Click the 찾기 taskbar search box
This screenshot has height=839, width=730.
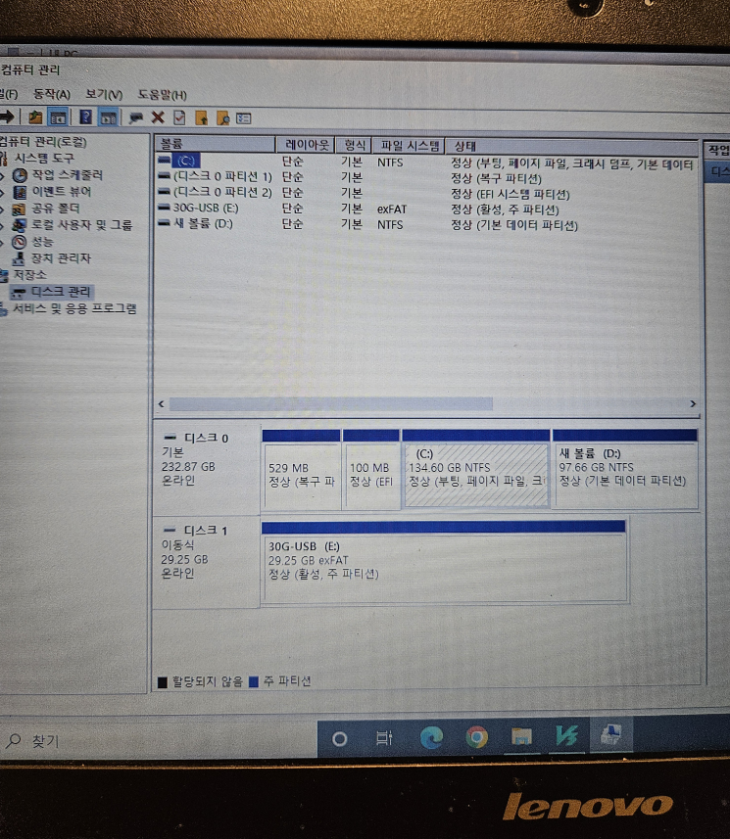click(x=158, y=740)
